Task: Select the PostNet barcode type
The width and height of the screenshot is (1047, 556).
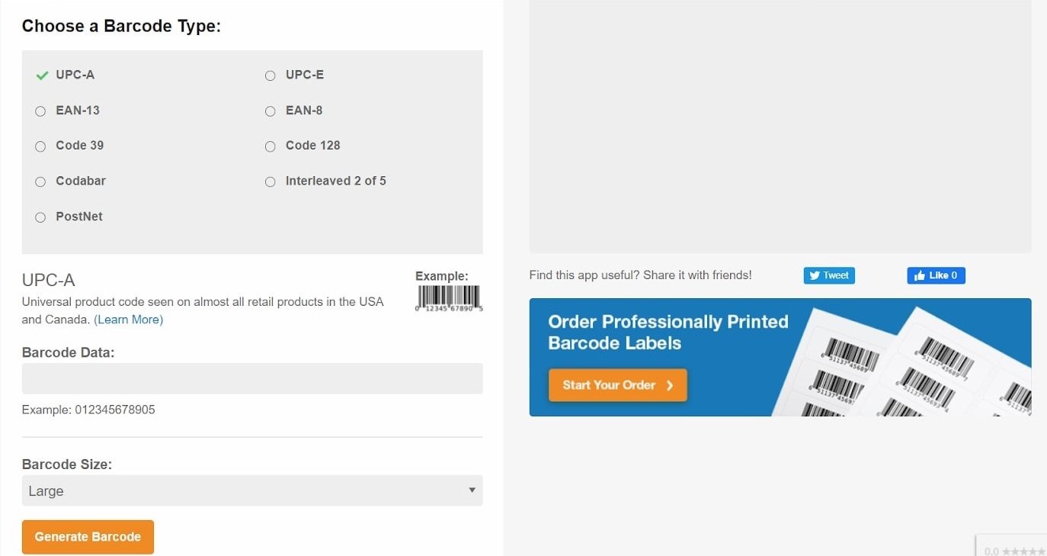Action: [x=40, y=217]
